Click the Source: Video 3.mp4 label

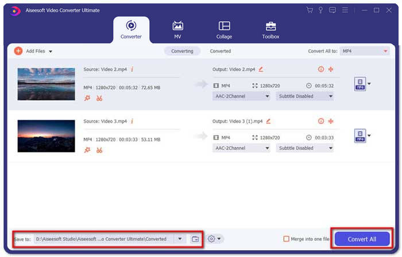pyautogui.click(x=105, y=122)
